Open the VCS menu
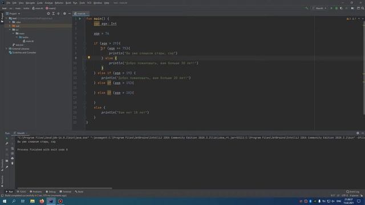This screenshot has width=365, height=205. coord(89,3)
